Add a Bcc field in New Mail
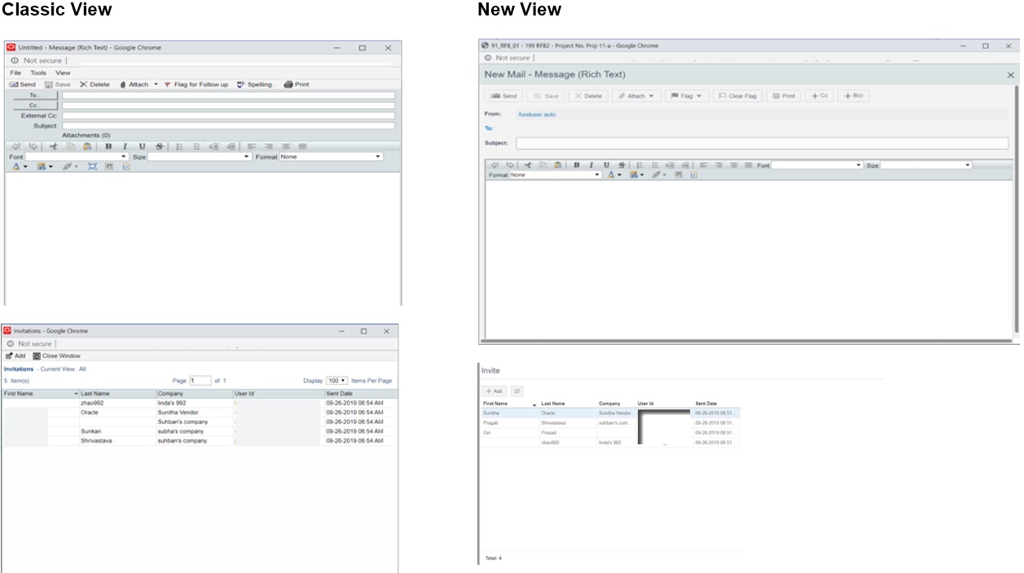This screenshot has height=573, width=1024. [854, 96]
